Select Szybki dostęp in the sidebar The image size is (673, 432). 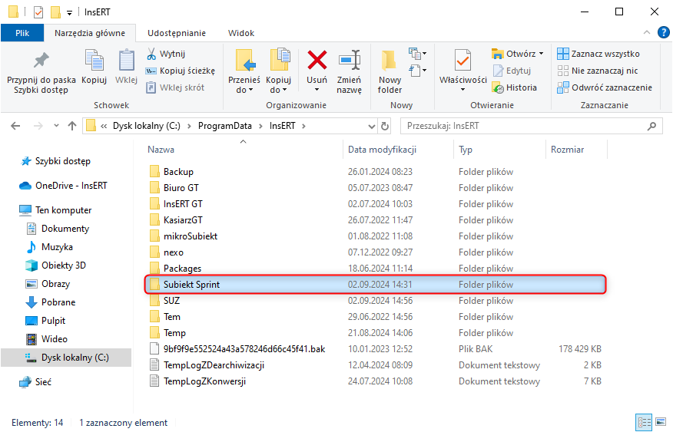click(x=56, y=161)
